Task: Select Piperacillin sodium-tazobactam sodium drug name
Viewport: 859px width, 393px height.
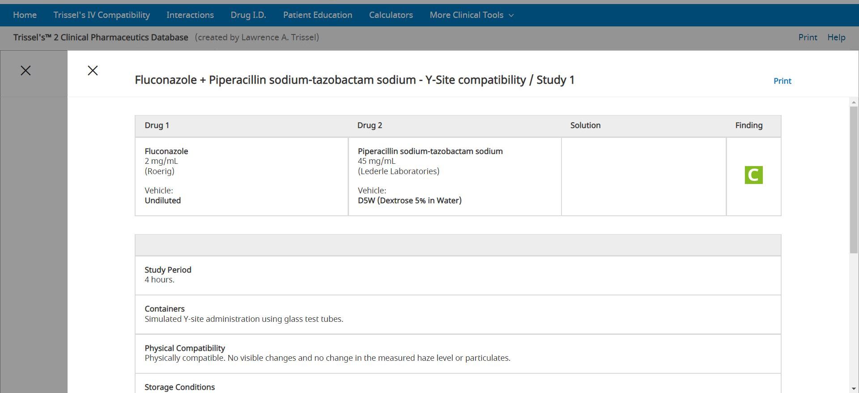Action: [430, 151]
